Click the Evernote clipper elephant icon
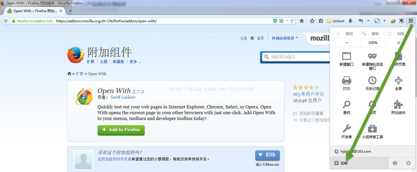The width and height of the screenshot is (417, 172). click(x=401, y=21)
